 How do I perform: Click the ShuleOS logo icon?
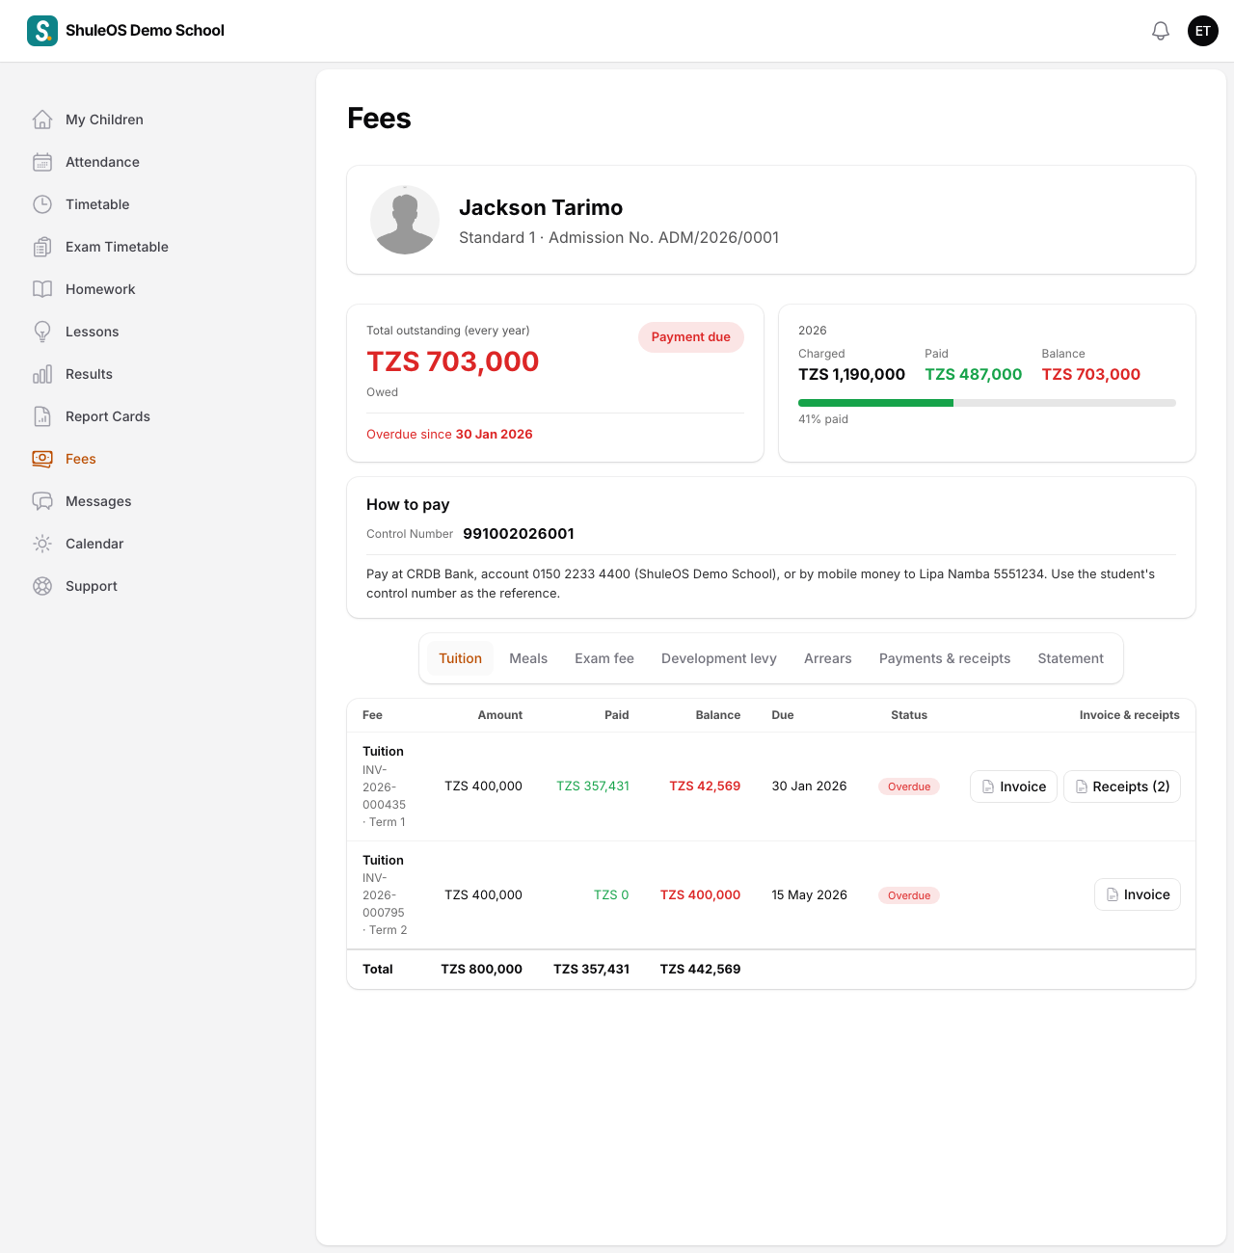(x=42, y=31)
